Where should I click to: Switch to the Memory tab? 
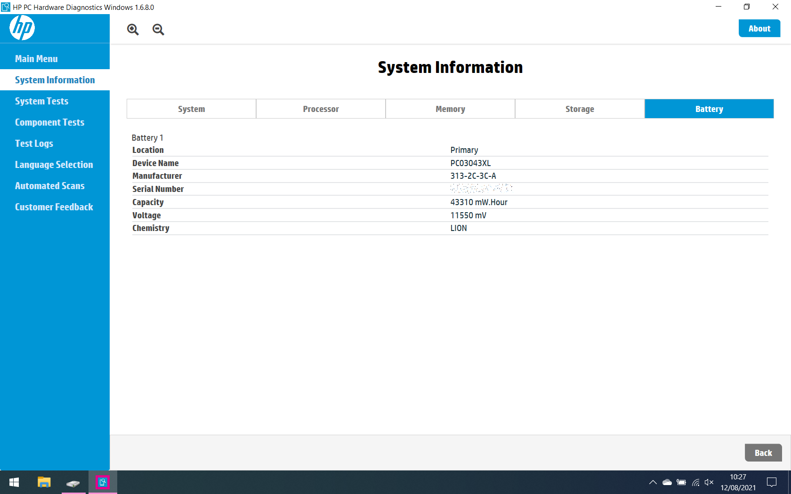[451, 109]
